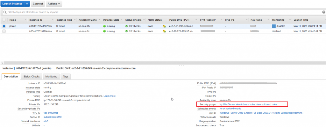Click the IPv4 Public IP column header
Image resolution: width=326 pixels, height=127 pixels.
(208, 20)
